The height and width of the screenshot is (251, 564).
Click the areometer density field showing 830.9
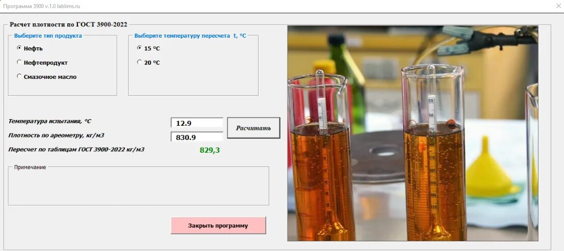[197, 137]
